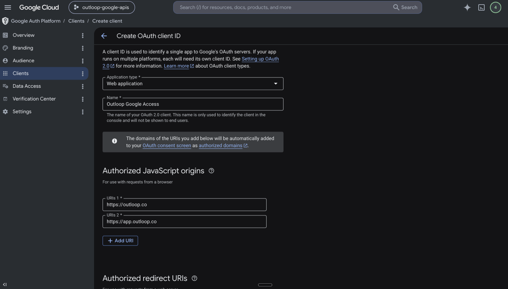Click the Google Auth Platform shield icon
Screen dimensions: 508x289
pos(5,21)
